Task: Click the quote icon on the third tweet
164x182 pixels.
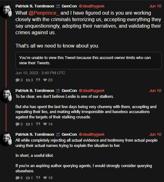Action: [x=38, y=178]
